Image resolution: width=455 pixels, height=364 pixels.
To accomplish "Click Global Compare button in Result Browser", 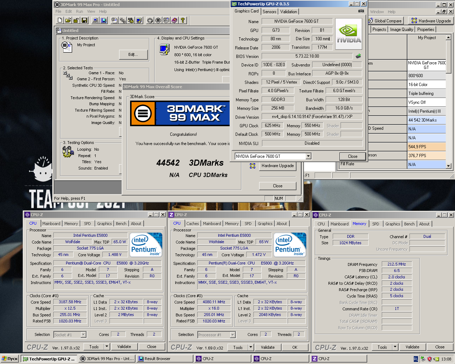I will (x=385, y=21).
